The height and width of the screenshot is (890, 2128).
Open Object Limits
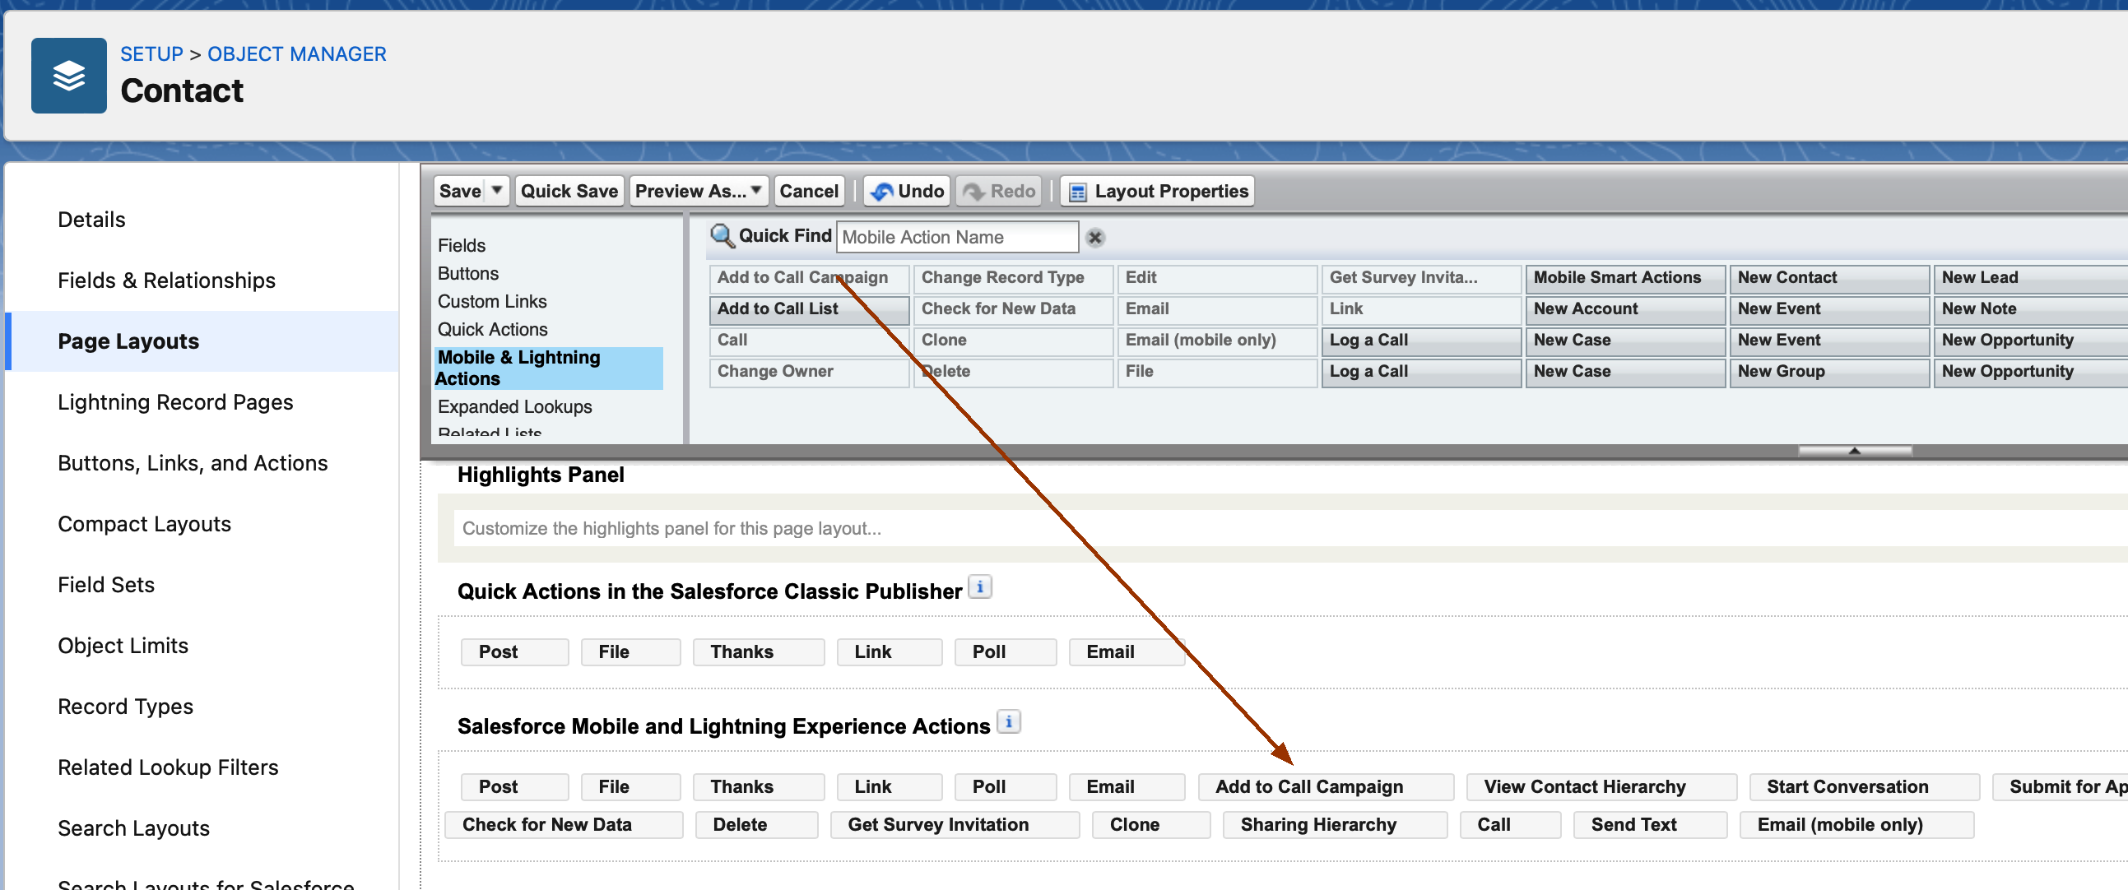tap(123, 646)
